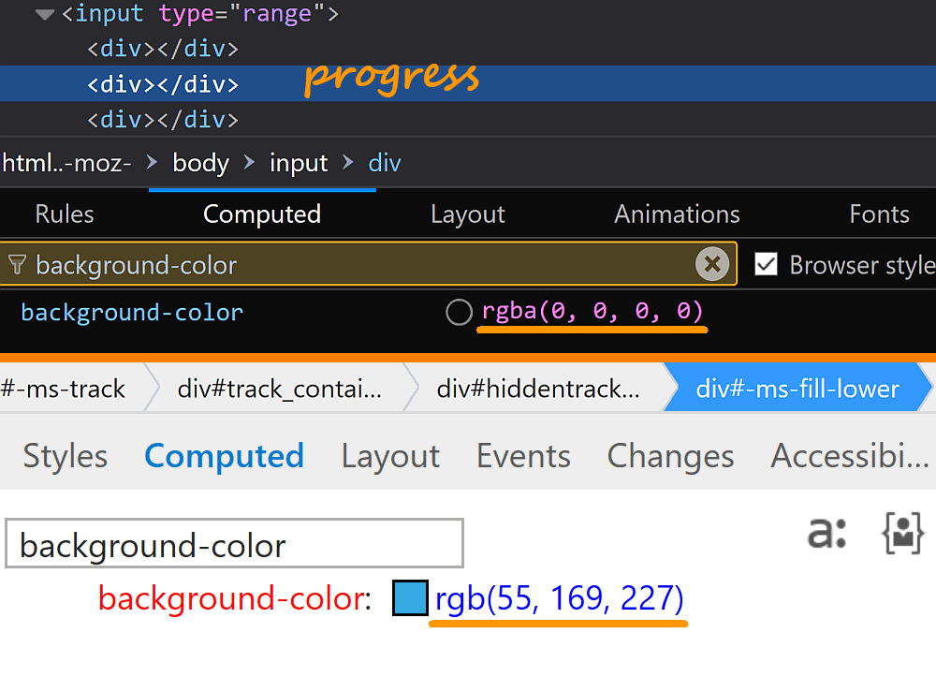
Task: Click the lower background-color filter field
Action: coord(234,545)
